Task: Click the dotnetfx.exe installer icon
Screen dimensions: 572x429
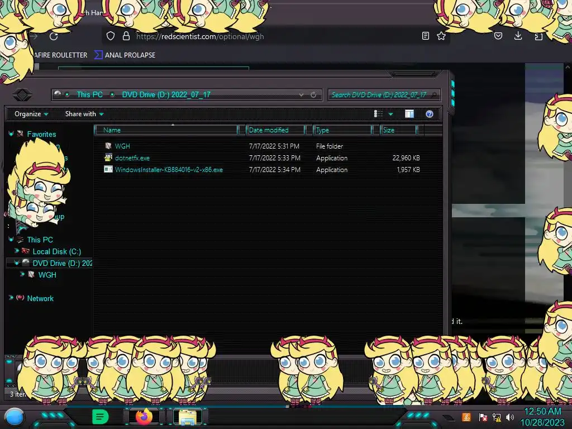Action: (108, 158)
